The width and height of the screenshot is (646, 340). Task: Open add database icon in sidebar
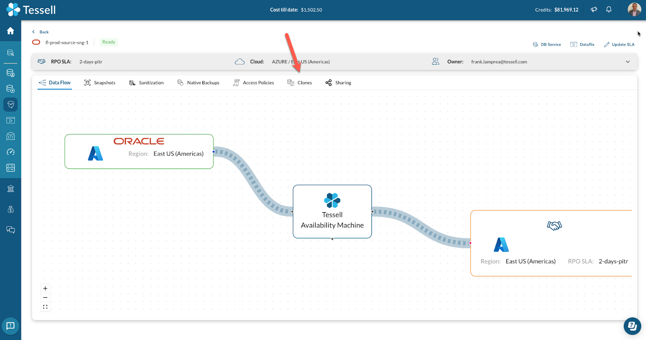(10, 89)
